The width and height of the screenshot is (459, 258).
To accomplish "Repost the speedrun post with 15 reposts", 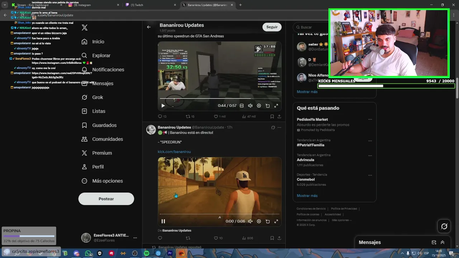I will pyautogui.click(x=190, y=116).
